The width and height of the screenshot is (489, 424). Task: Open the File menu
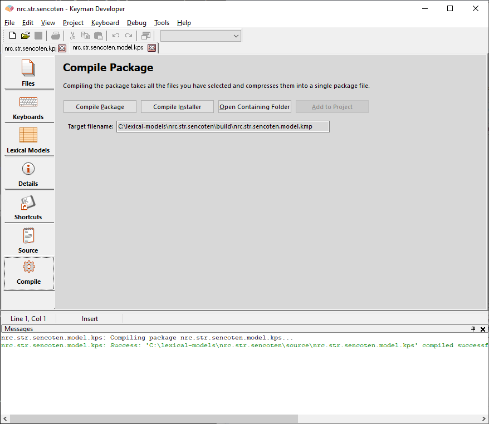tap(9, 23)
